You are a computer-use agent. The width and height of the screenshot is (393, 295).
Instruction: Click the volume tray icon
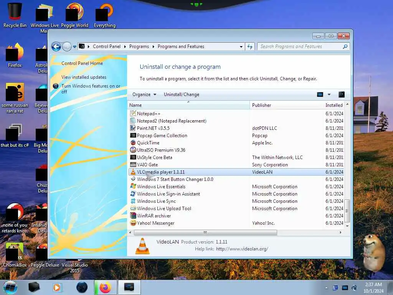coord(354,288)
